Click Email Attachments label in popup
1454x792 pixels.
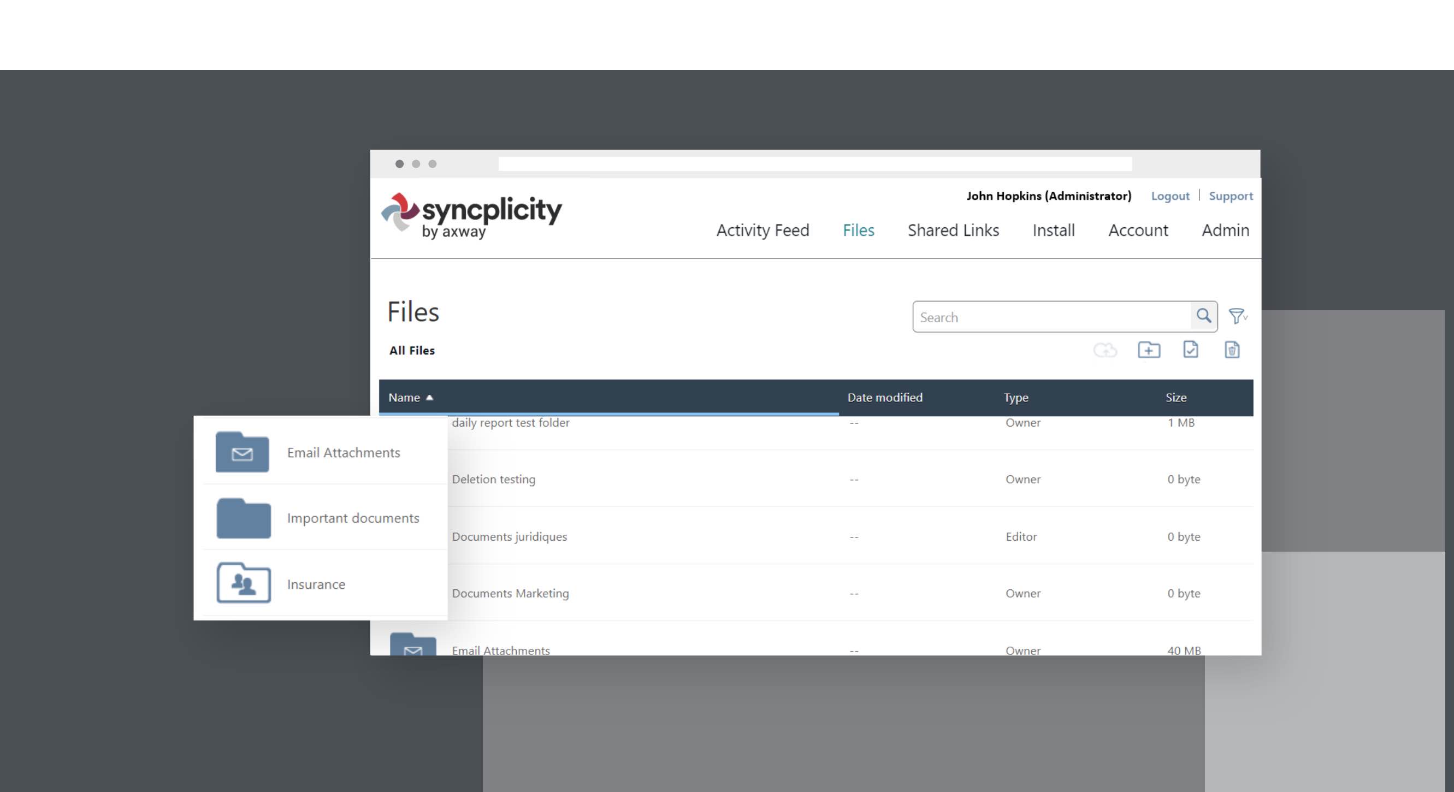coord(343,453)
